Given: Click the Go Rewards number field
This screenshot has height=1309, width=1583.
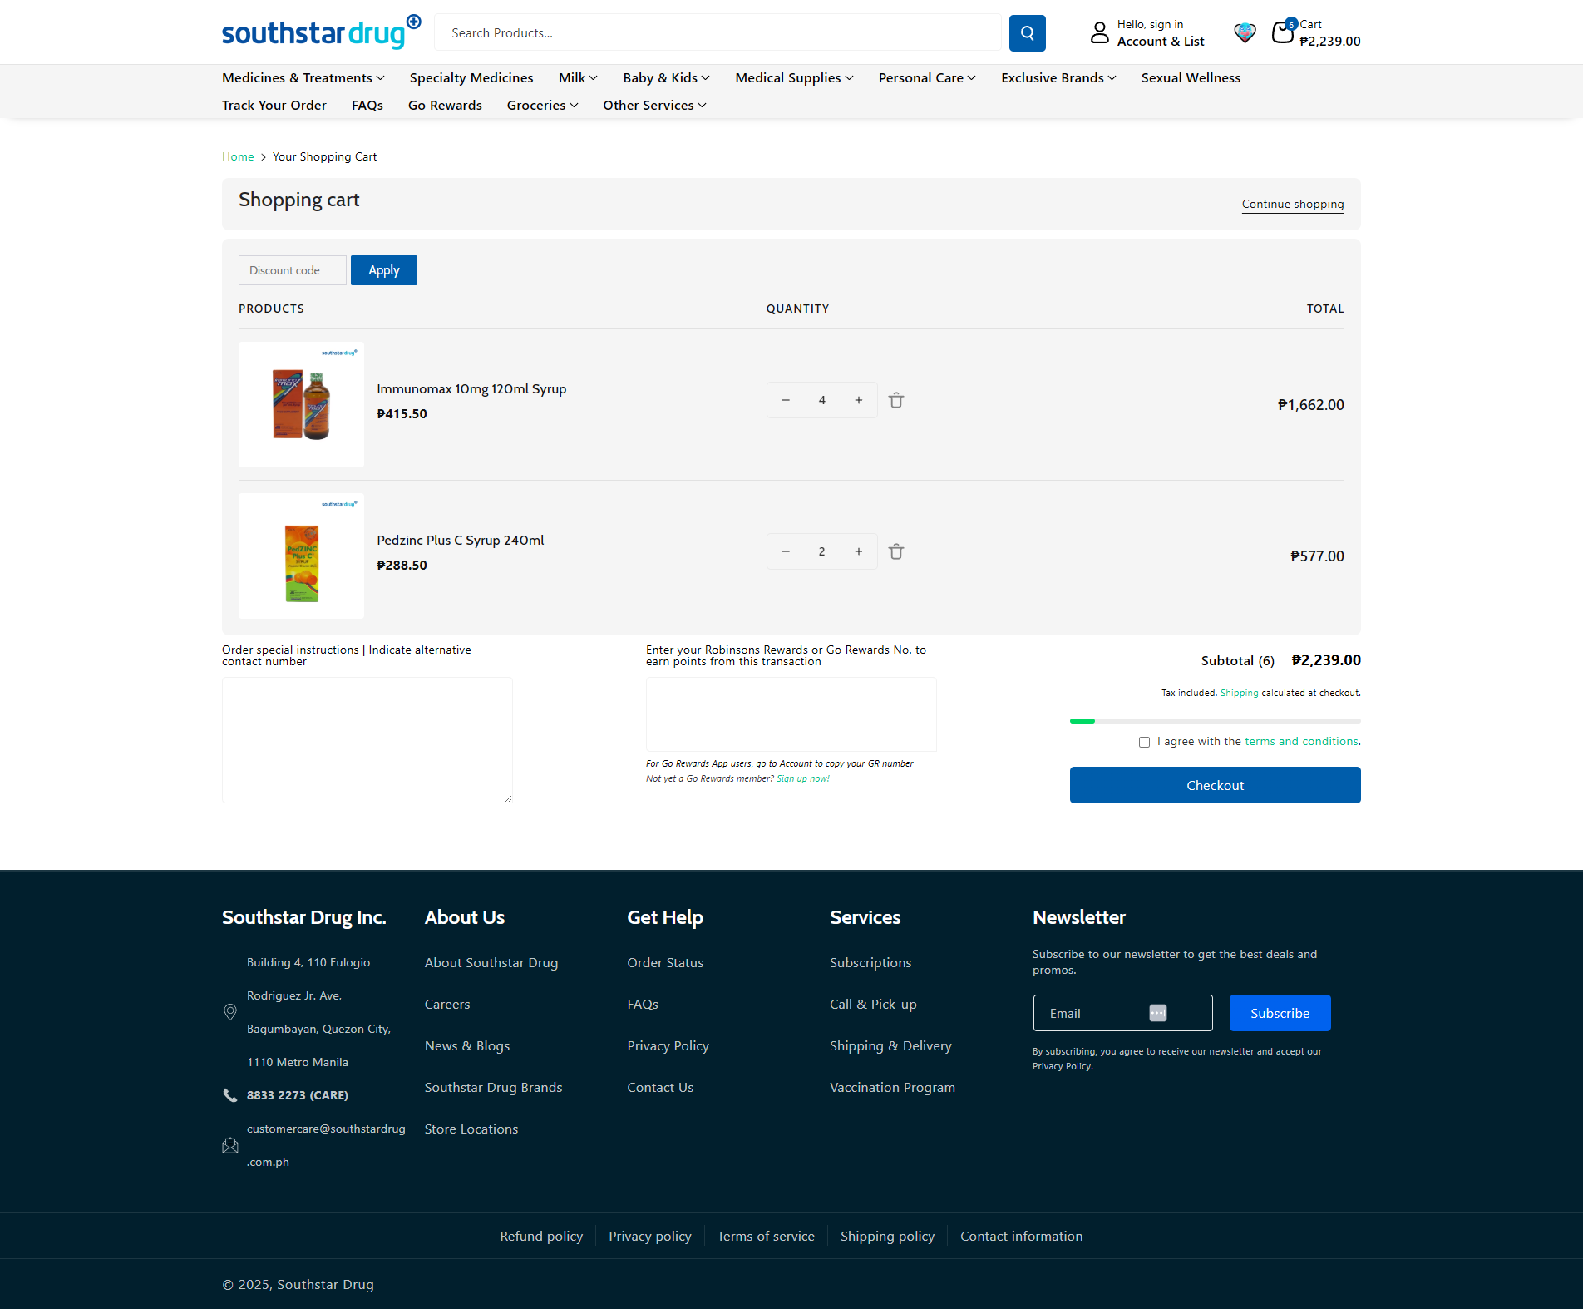Looking at the screenshot, I should [x=791, y=714].
